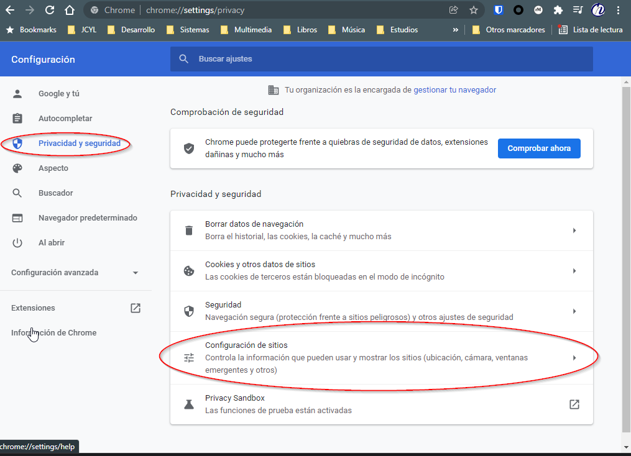Viewport: 631px width, 456px height.
Task: Click the sliders icon for Configuración de sitios
Action: tap(189, 358)
